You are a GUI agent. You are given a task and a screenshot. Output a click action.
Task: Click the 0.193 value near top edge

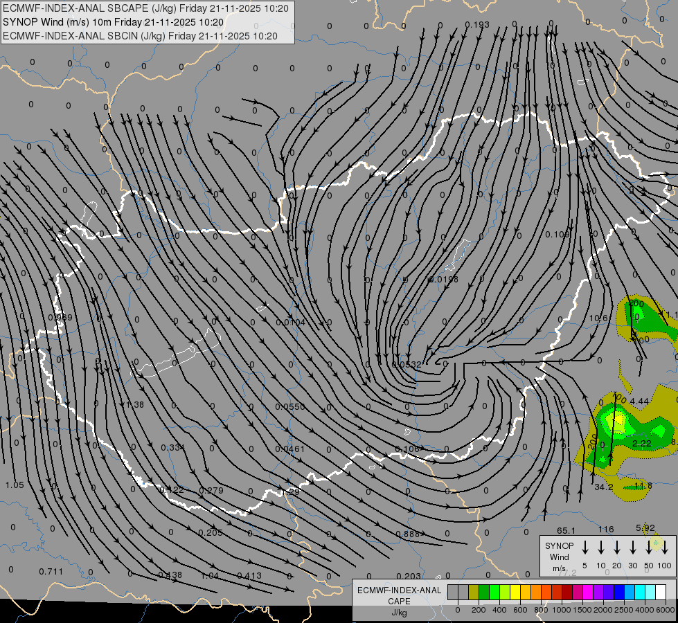pos(477,25)
